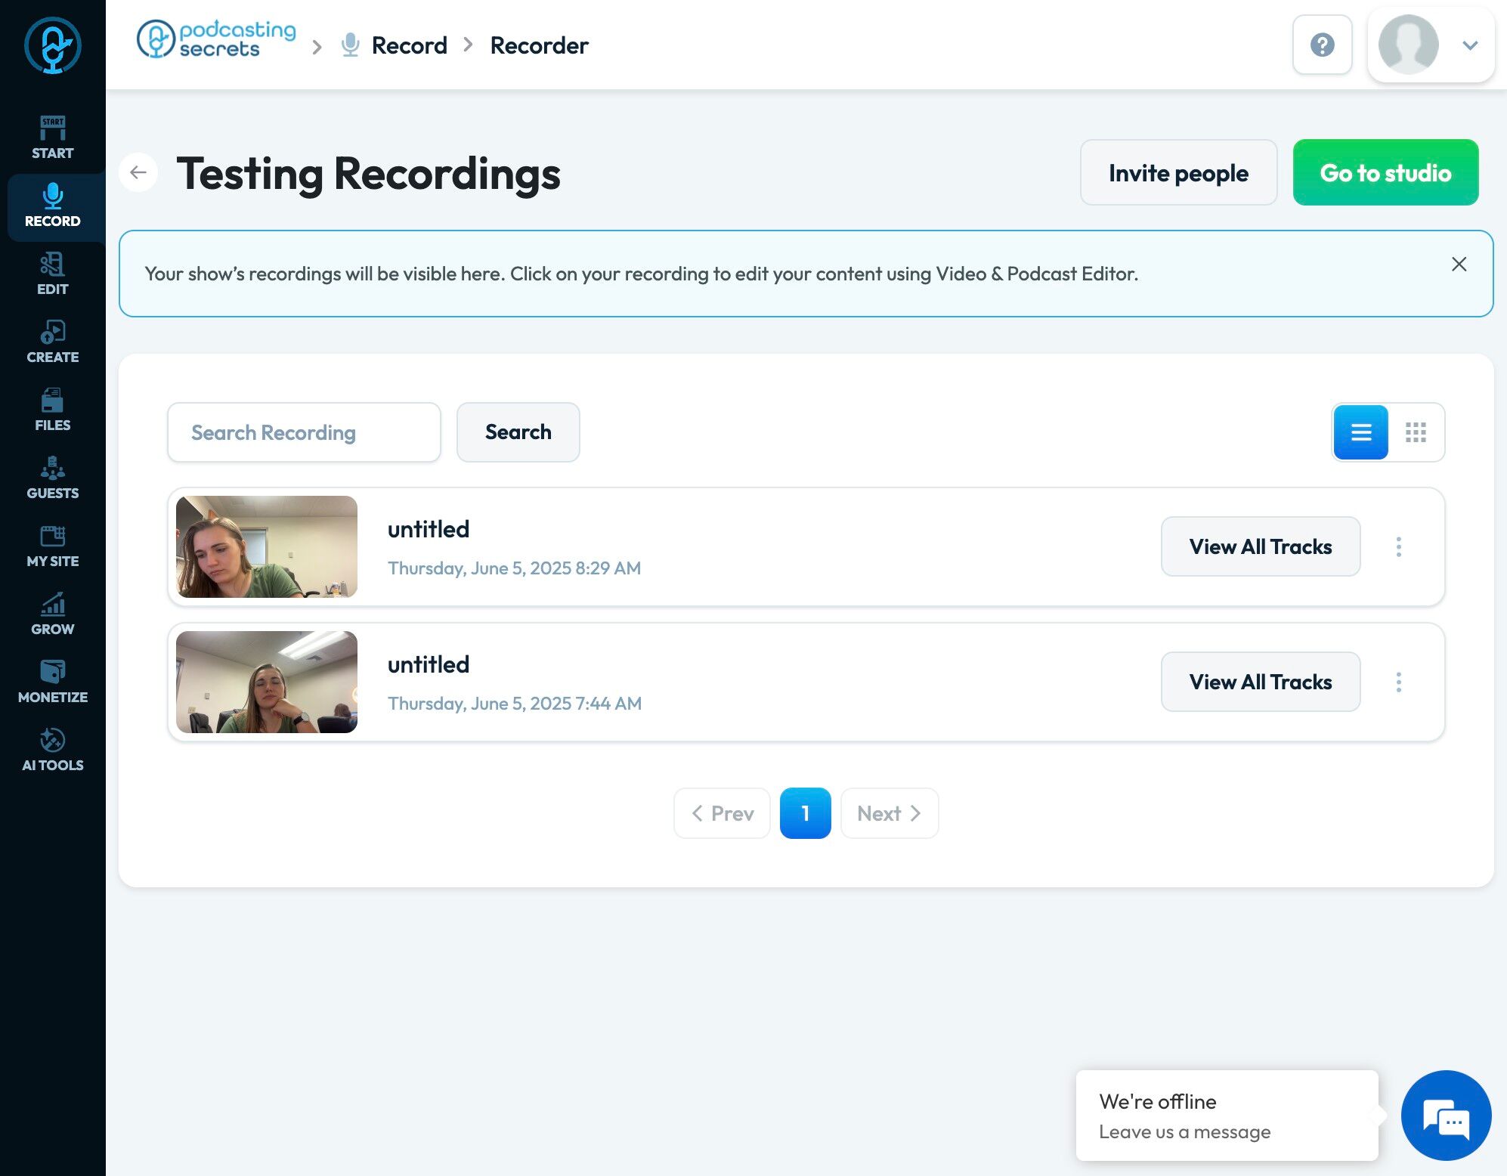The width and height of the screenshot is (1507, 1176).
Task: Open the AI TOOLS section
Action: [52, 750]
